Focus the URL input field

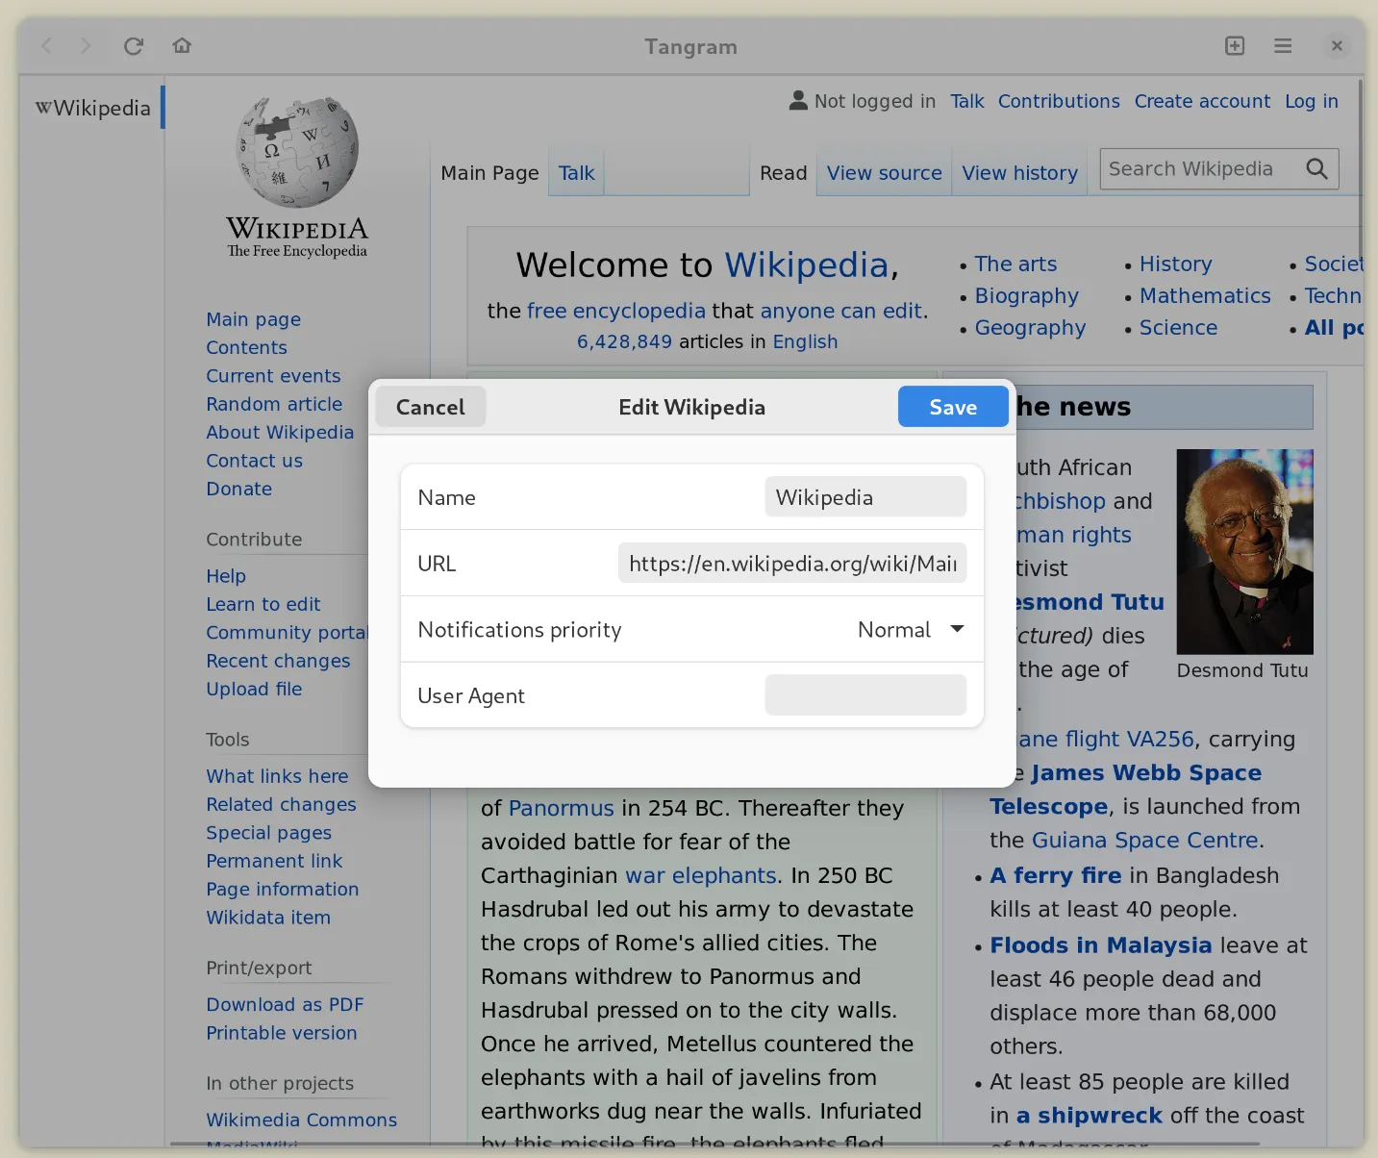[x=791, y=564]
